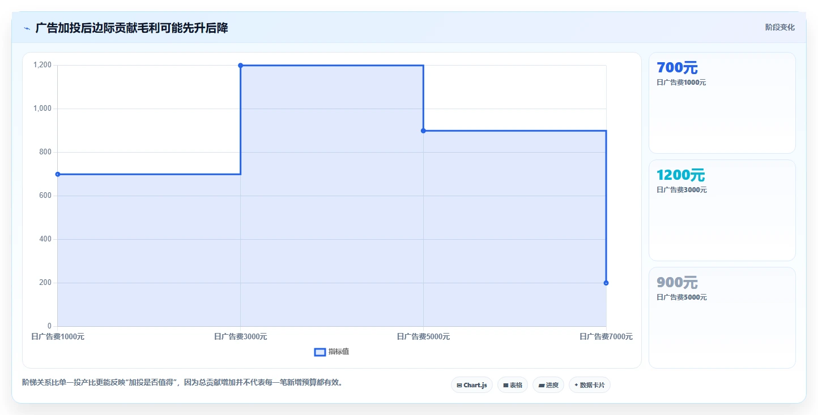
Task: Click the 表格 tag chip
Action: pos(513,385)
